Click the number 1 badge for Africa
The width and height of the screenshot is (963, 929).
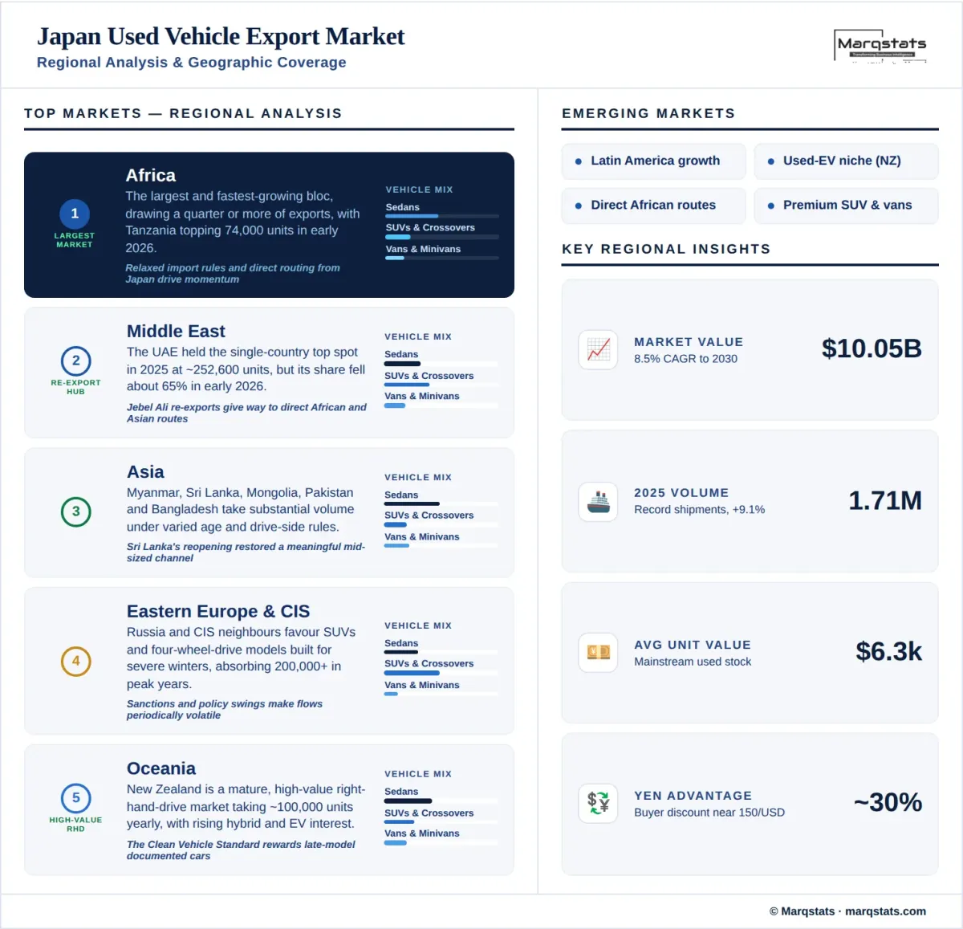point(75,214)
